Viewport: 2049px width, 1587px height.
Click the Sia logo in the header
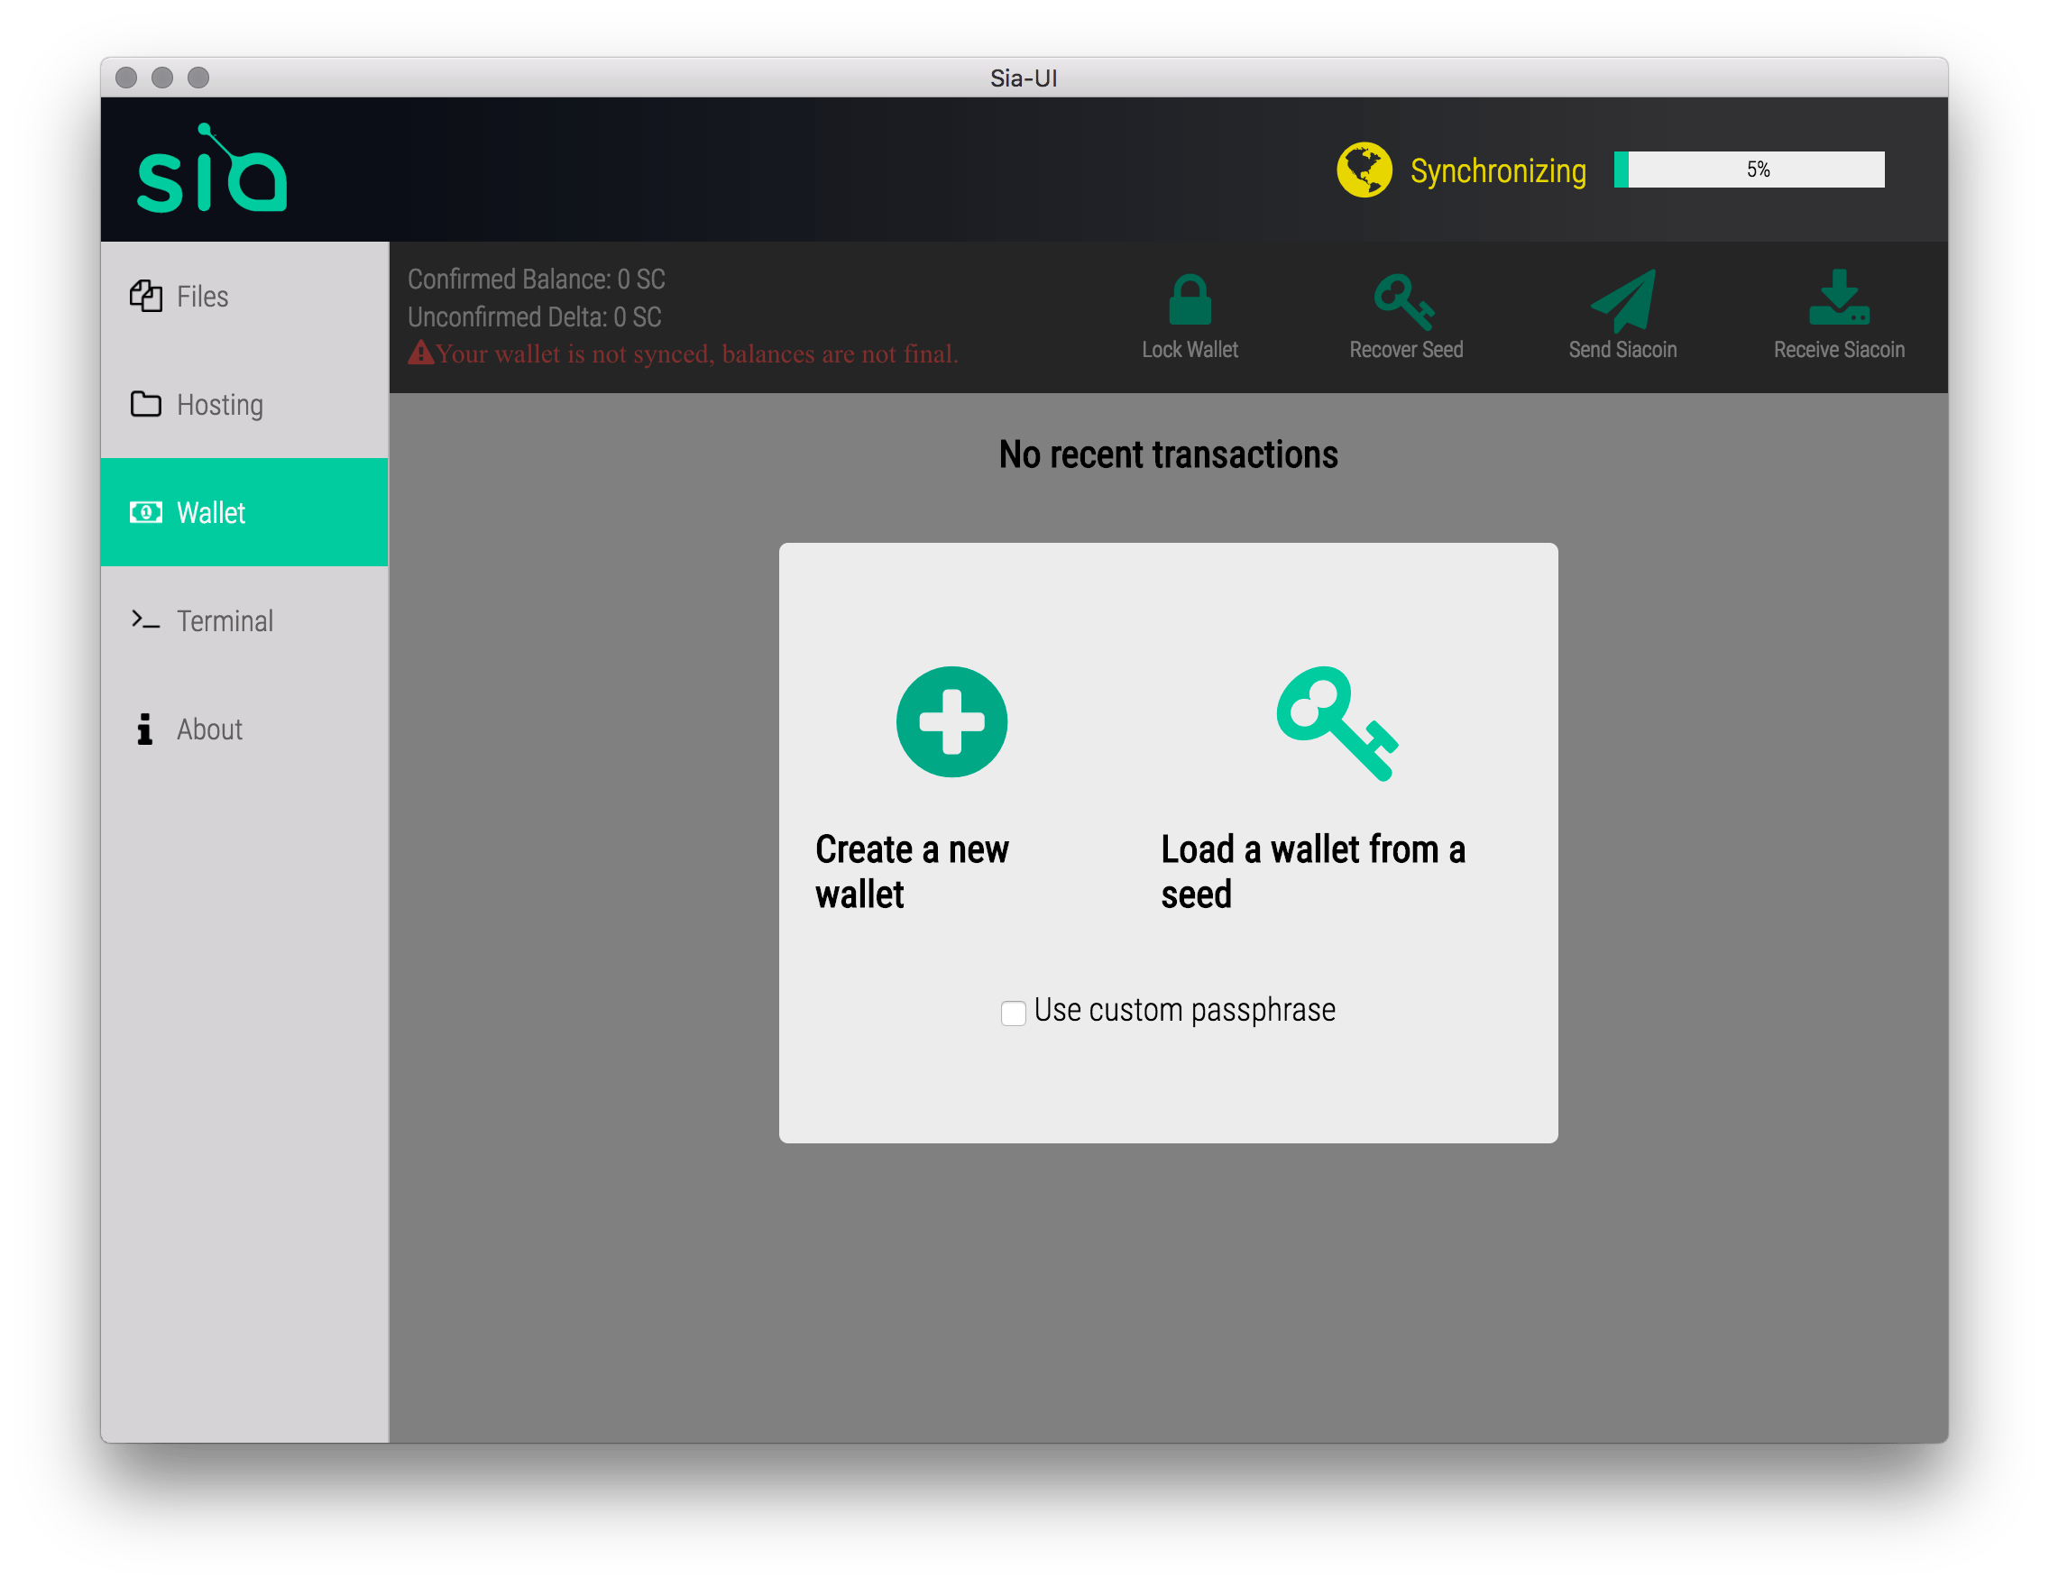(x=211, y=169)
